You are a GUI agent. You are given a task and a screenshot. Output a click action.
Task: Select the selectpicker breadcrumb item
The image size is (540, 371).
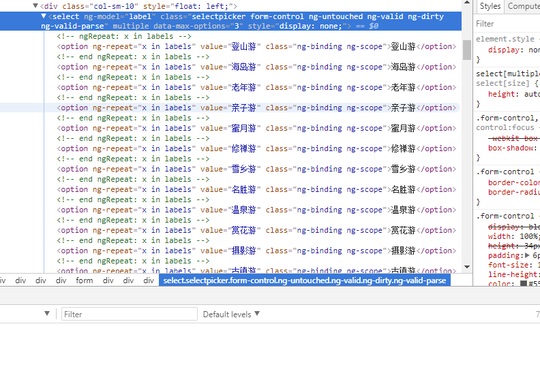(305, 280)
